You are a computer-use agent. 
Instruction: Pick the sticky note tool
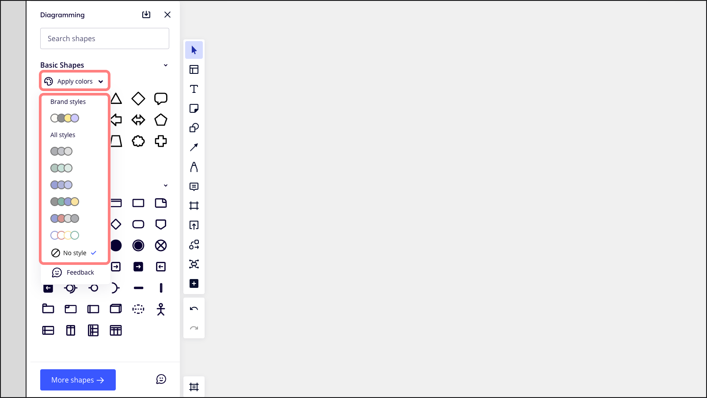coord(194,108)
